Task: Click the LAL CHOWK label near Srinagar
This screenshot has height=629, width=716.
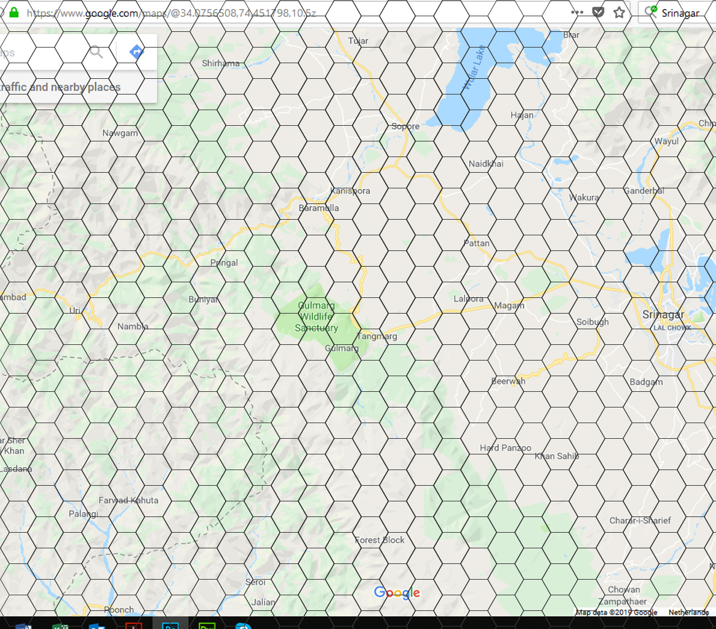Action: tap(672, 327)
